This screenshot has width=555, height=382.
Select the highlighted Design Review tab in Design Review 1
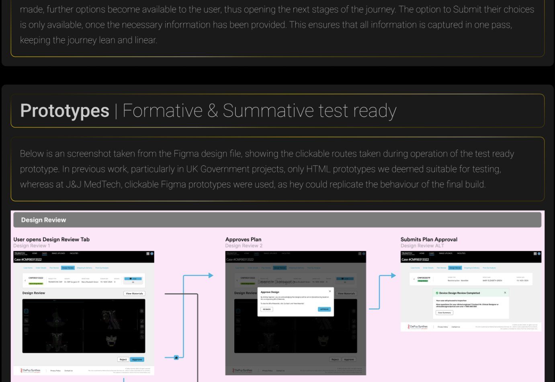pyautogui.click(x=68, y=268)
